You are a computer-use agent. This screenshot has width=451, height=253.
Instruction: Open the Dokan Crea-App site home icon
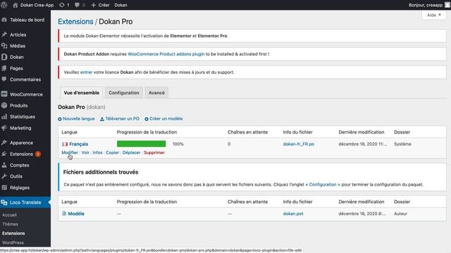16,5
